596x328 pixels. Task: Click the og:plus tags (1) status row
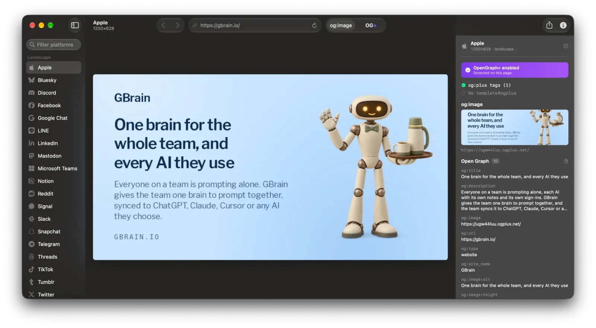(x=486, y=85)
